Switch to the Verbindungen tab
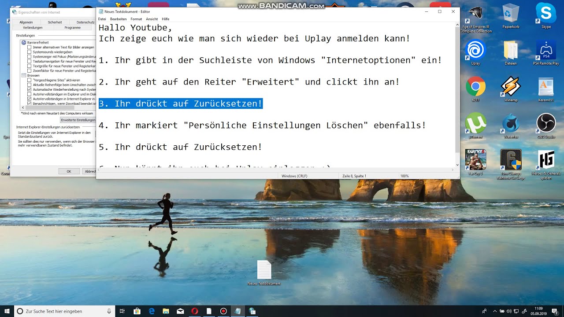This screenshot has height=317, width=564. tap(33, 27)
